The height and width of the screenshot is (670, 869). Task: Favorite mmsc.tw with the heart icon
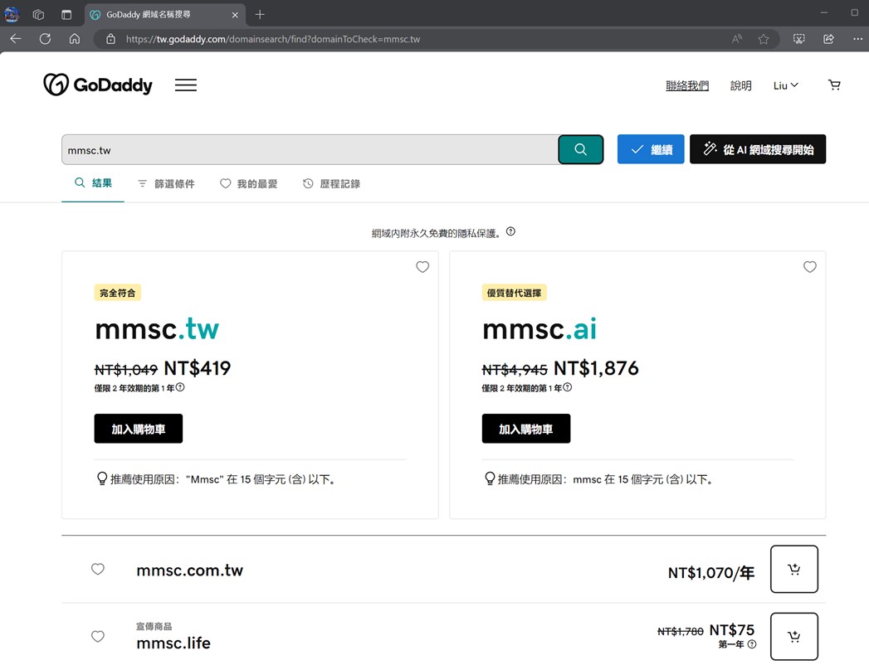[422, 267]
